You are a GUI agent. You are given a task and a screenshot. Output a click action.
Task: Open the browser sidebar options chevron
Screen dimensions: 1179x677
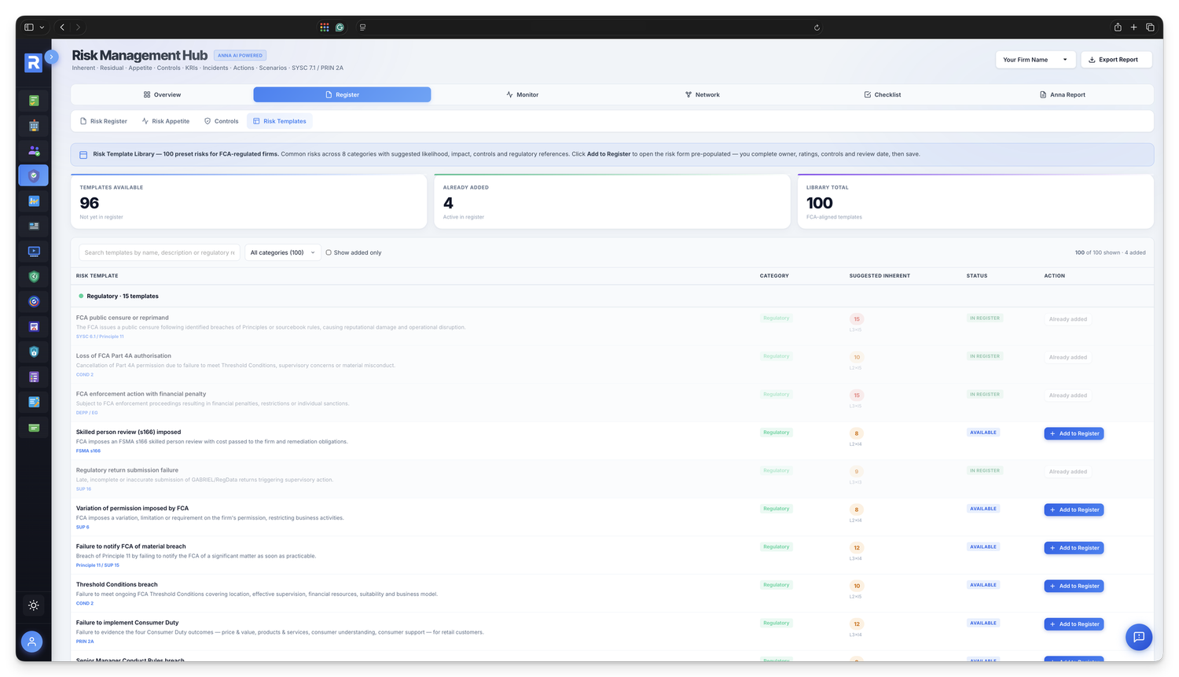42,28
